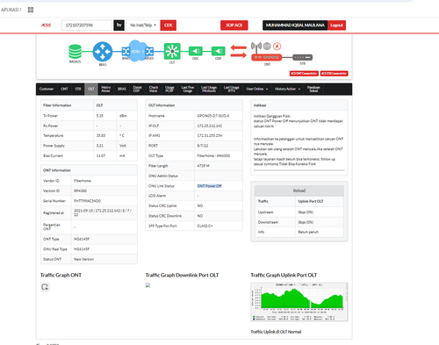Screen dimensions: 439x345
Task: Expand the User Online menu
Action: click(257, 89)
